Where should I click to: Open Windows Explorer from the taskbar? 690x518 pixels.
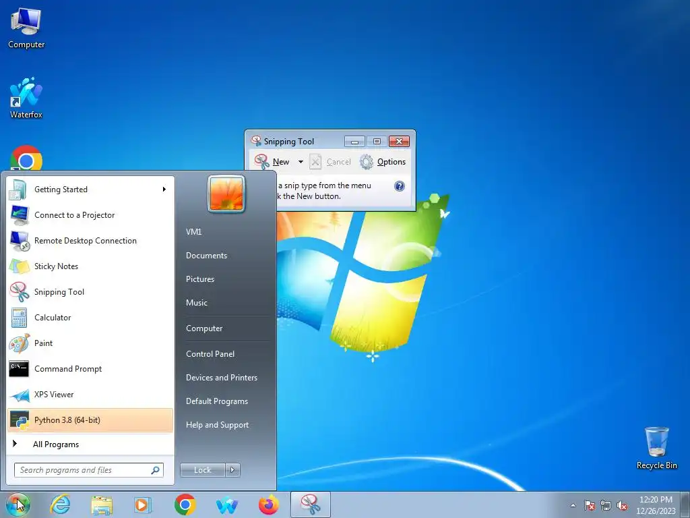(x=102, y=505)
